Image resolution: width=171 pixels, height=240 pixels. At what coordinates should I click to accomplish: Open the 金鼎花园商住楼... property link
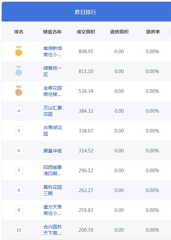pyautogui.click(x=52, y=91)
